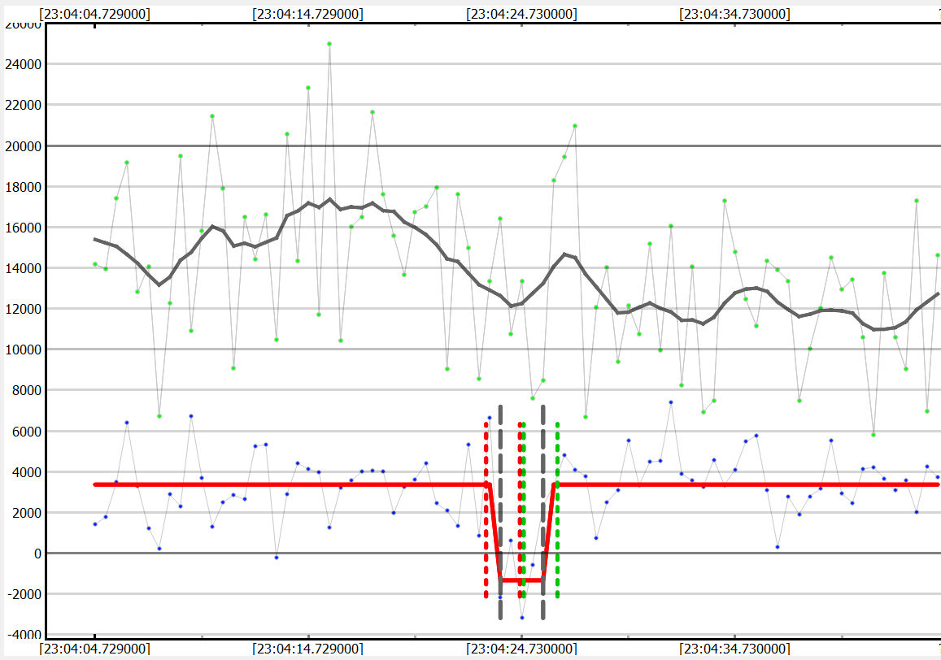Click the highest green data point near 25000

pos(329,44)
